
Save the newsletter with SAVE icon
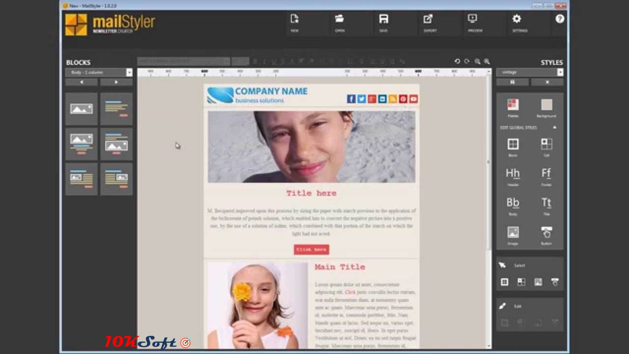(x=383, y=19)
